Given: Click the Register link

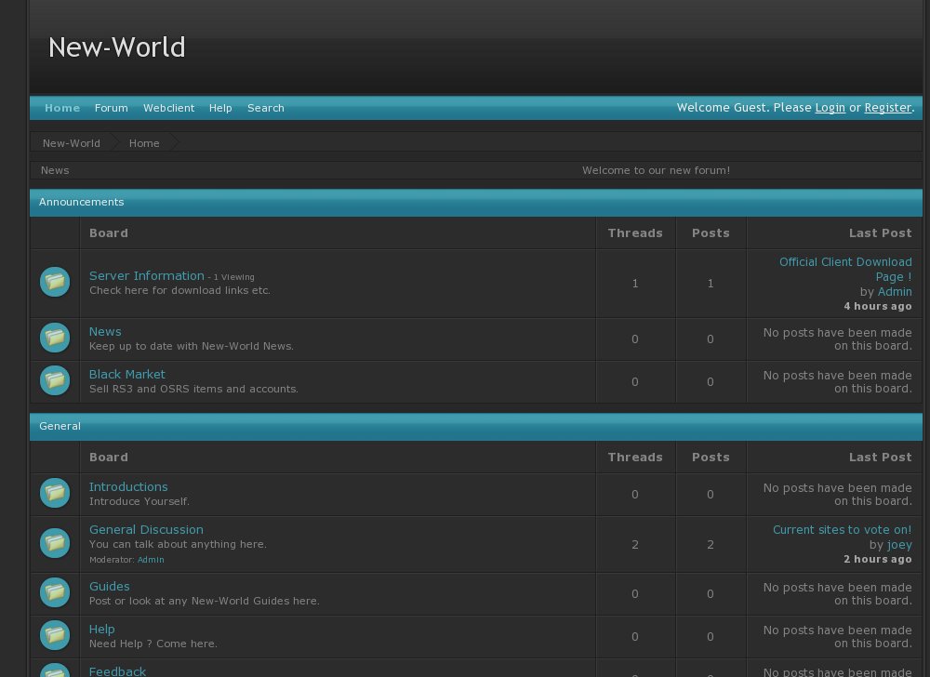Looking at the screenshot, I should click(x=887, y=107).
